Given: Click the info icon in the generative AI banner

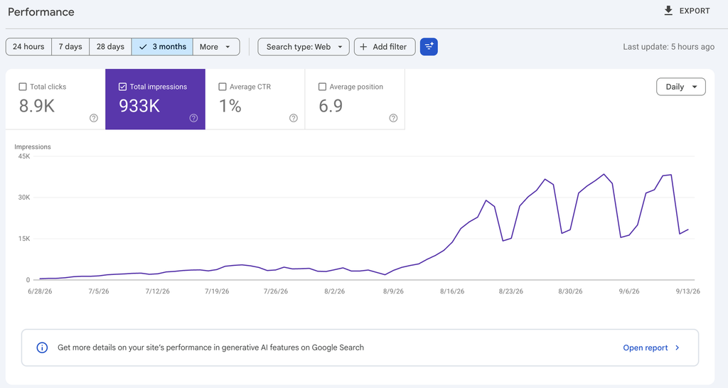Looking at the screenshot, I should pyautogui.click(x=42, y=347).
